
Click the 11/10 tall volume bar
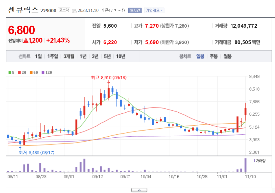(245, 165)
